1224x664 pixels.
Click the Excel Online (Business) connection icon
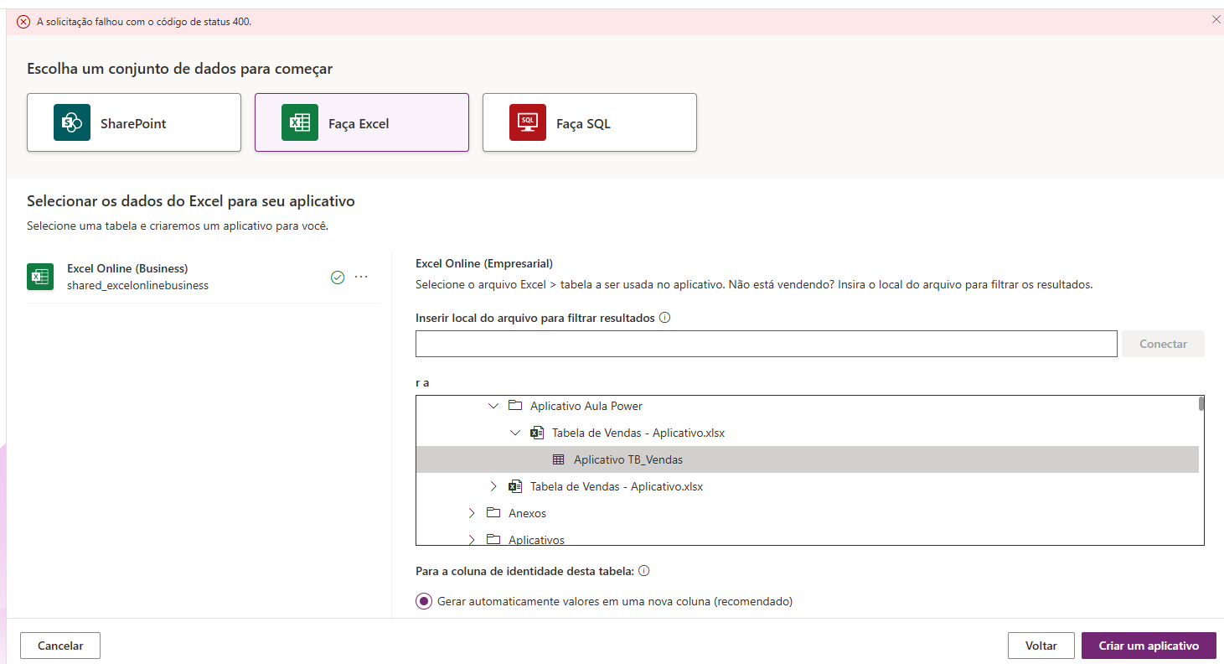[x=40, y=277]
